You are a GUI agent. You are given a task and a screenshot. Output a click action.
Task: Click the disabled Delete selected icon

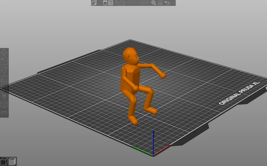100,3
